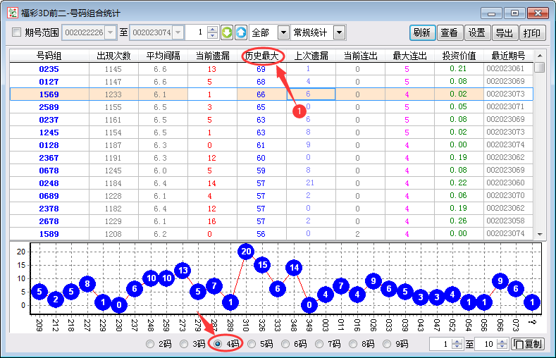
Task: Sort by 上次遗漏 column header
Action: [x=311, y=56]
